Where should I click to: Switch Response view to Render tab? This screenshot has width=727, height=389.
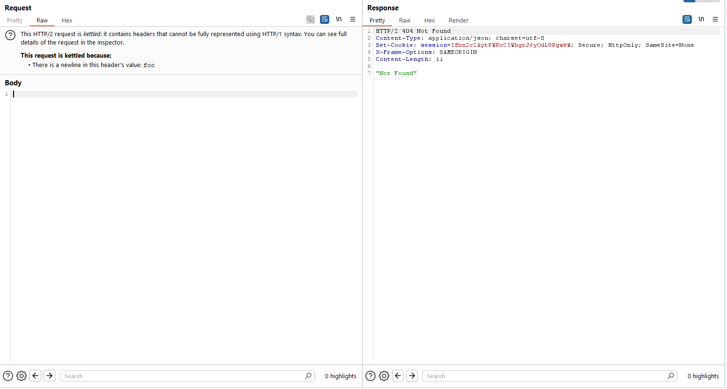tap(458, 21)
